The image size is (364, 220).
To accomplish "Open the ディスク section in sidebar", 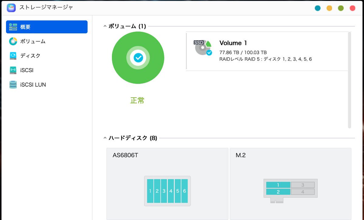I will point(30,56).
